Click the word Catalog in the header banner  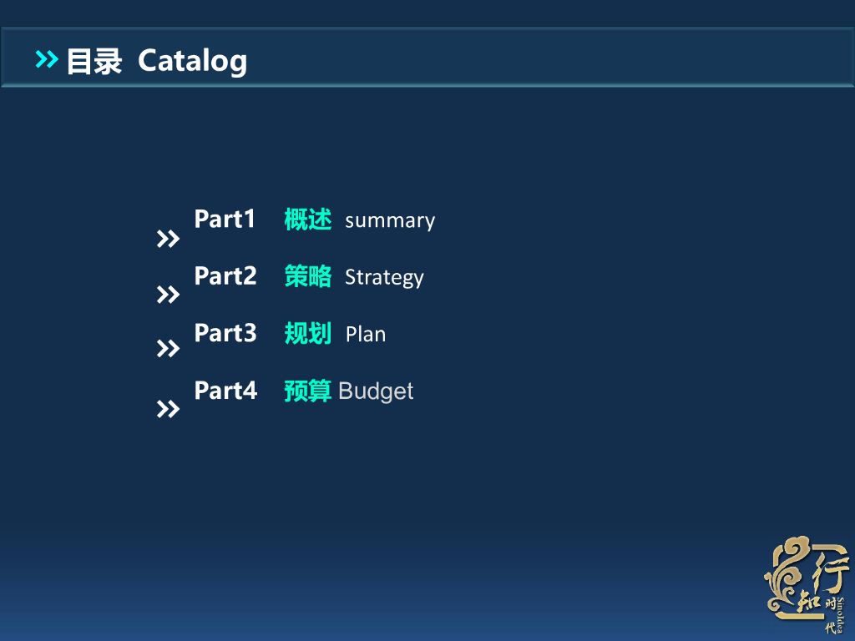[192, 61]
